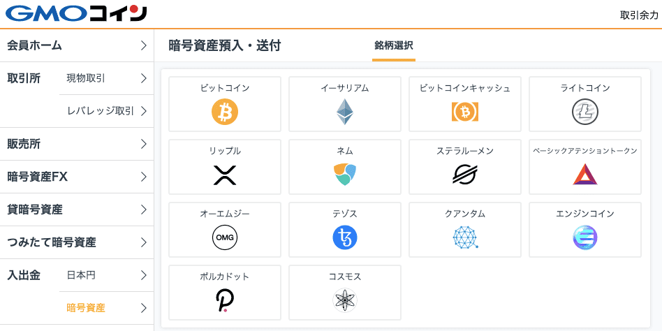Select the OMG circle icon
This screenshot has height=331, width=662.
pos(225,237)
